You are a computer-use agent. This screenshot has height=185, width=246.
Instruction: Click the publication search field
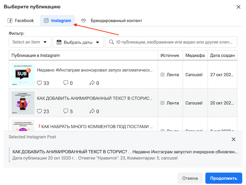tap(172, 42)
